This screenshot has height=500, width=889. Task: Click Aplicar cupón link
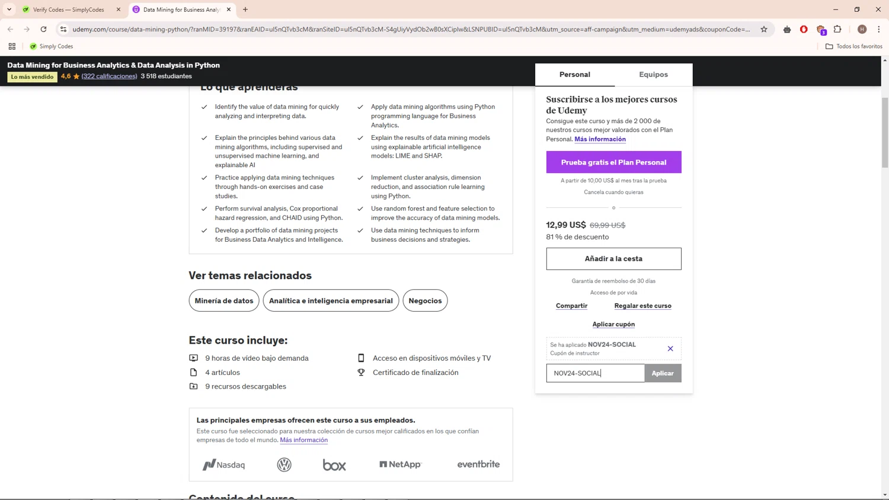(613, 324)
